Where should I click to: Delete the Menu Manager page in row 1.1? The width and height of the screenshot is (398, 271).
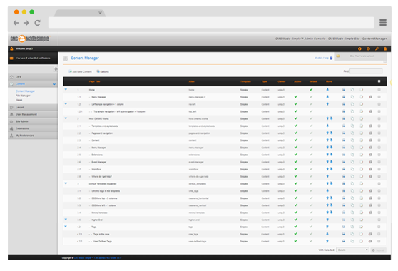coord(370,97)
